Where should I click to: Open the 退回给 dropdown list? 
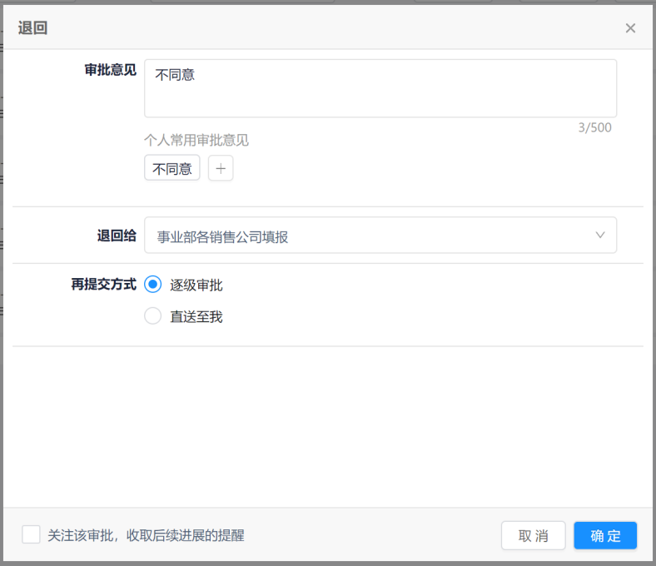point(380,236)
